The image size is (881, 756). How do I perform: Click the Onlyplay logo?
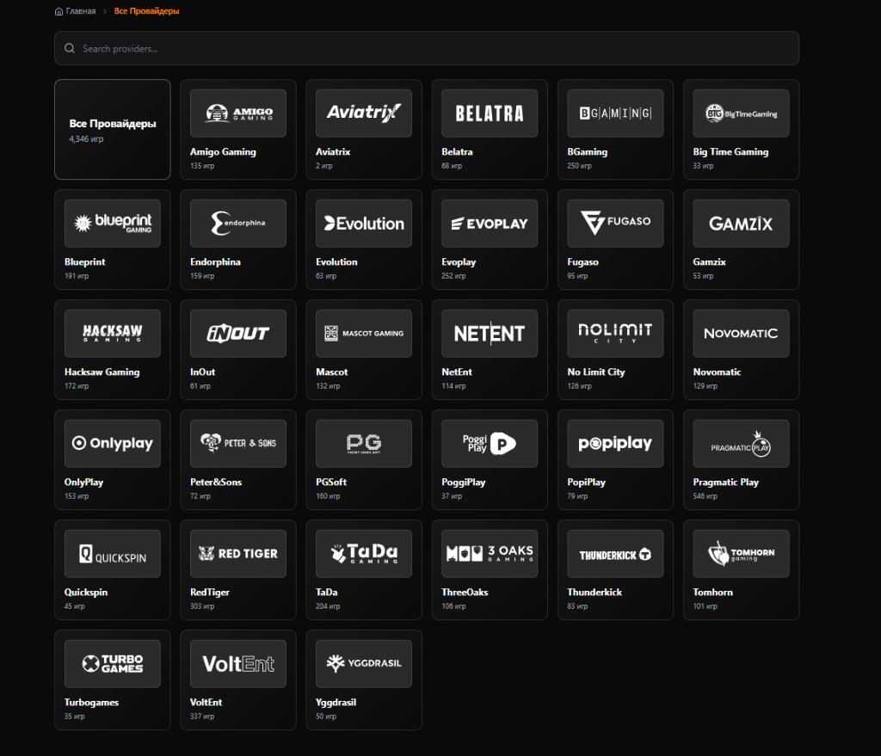(x=113, y=443)
